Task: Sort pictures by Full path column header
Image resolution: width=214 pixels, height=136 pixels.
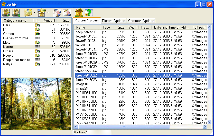Action: pos(199,27)
